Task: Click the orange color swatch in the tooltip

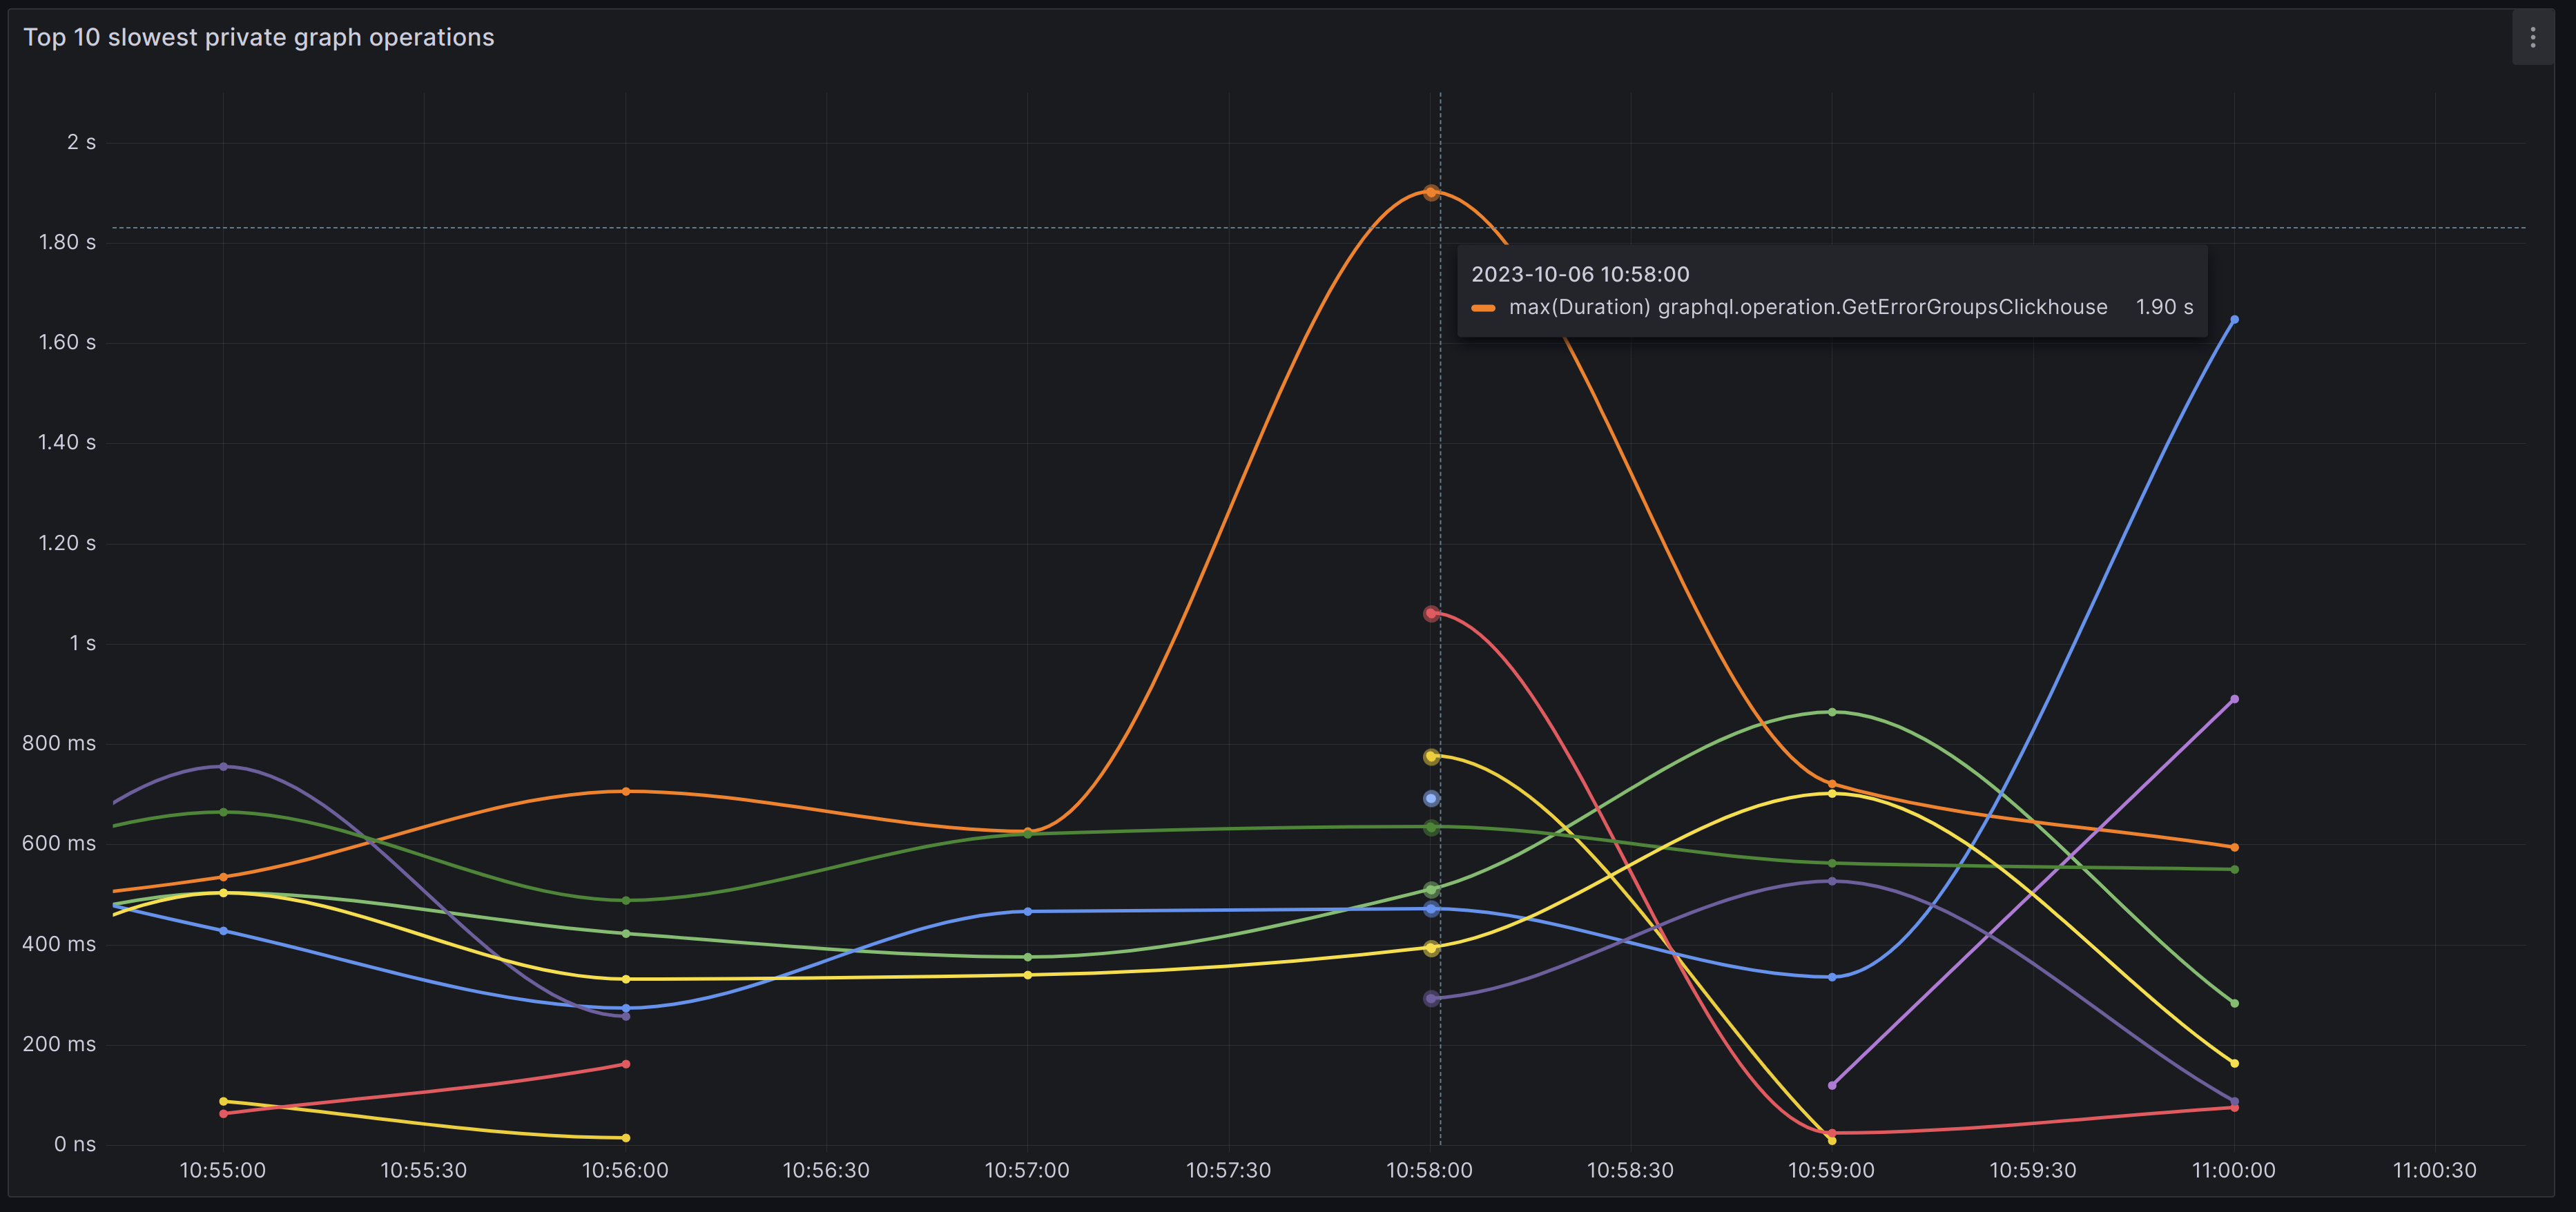Action: tap(1483, 308)
